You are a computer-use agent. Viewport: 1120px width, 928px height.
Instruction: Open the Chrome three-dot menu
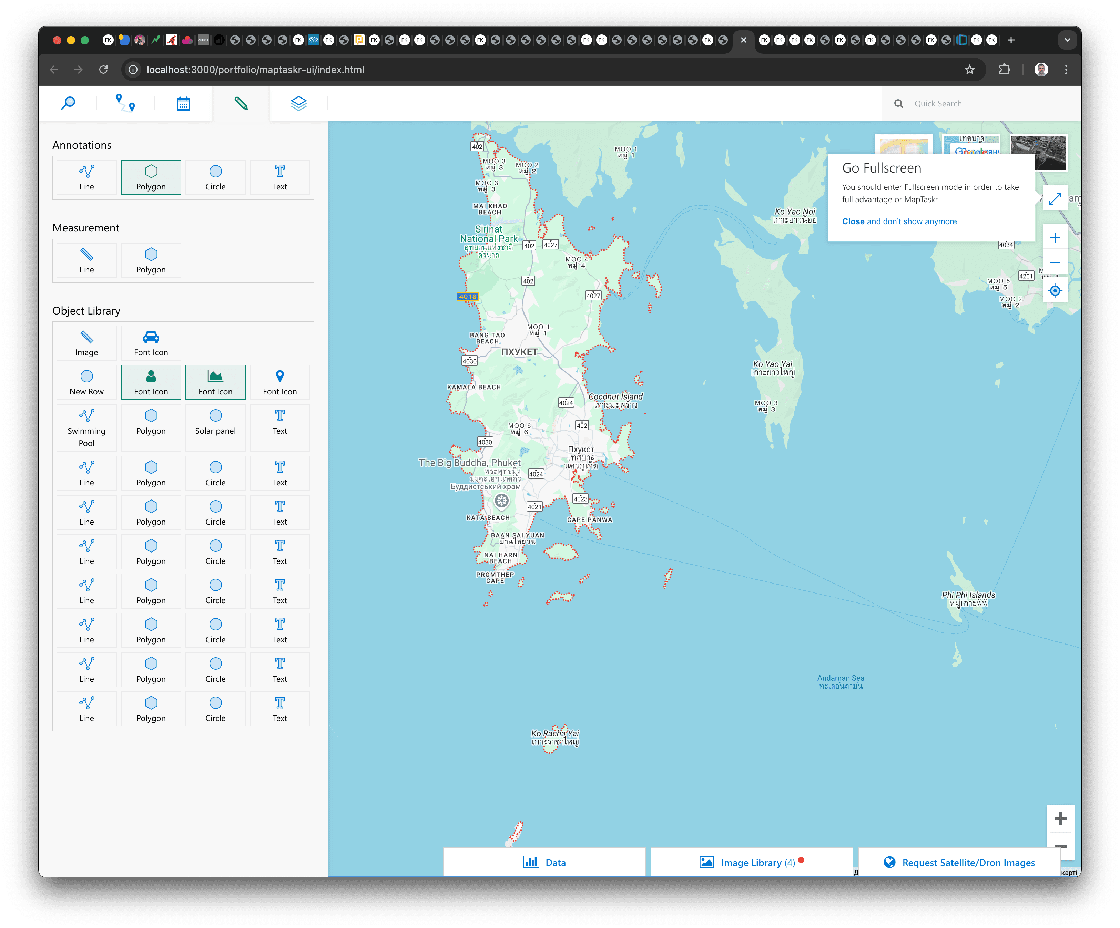tap(1066, 69)
